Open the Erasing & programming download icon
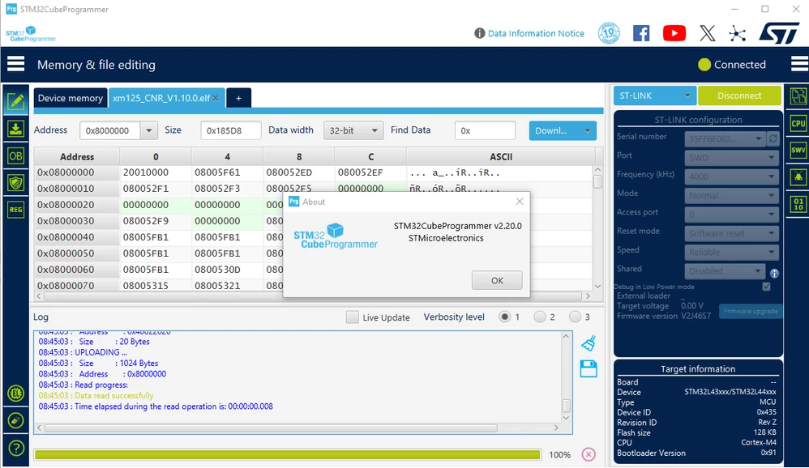The width and height of the screenshot is (809, 468). [x=15, y=129]
